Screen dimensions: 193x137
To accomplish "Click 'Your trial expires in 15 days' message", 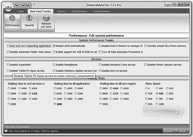I will point(33,131).
